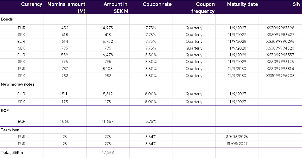This screenshot has width=302, height=158.
Task: Select the Coupon frequency column header
Action: pos(203,8)
